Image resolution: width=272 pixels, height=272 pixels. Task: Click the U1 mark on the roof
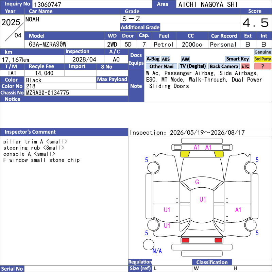203,200
